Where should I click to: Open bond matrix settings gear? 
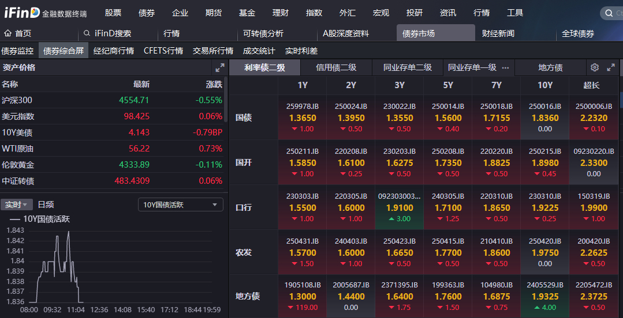[594, 67]
